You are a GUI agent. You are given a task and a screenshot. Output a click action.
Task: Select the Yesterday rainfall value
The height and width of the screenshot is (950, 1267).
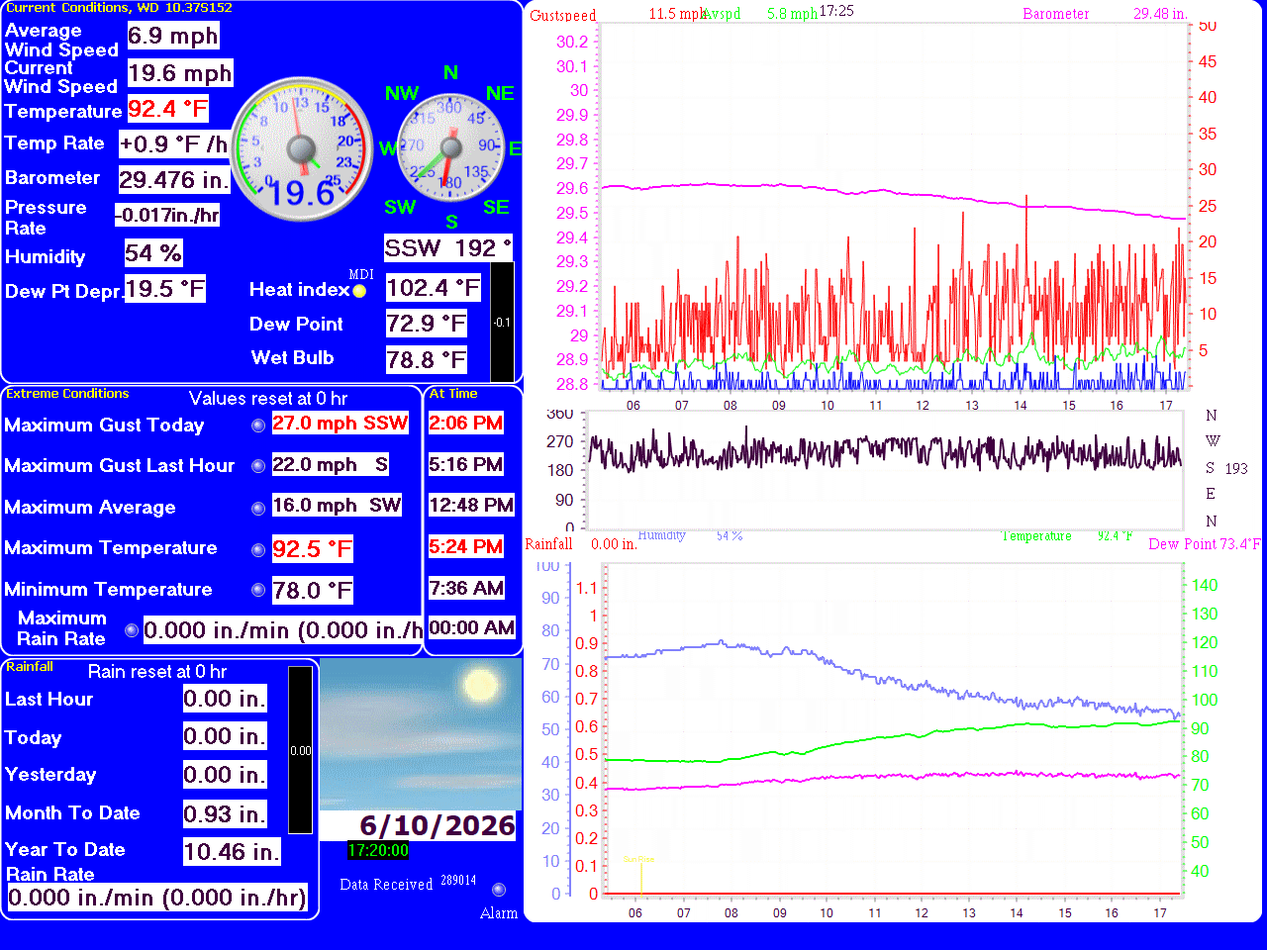coord(225,775)
